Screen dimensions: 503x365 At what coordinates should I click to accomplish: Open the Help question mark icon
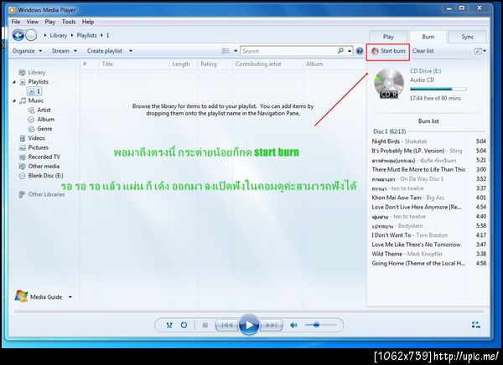[x=360, y=51]
